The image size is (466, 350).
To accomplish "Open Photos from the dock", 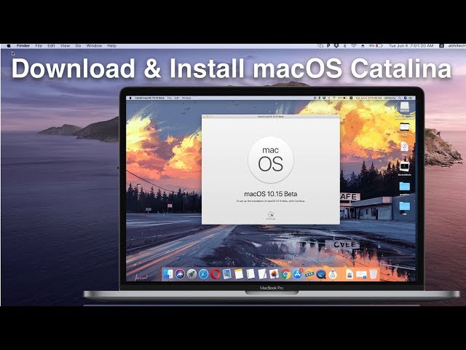I will (x=274, y=274).
